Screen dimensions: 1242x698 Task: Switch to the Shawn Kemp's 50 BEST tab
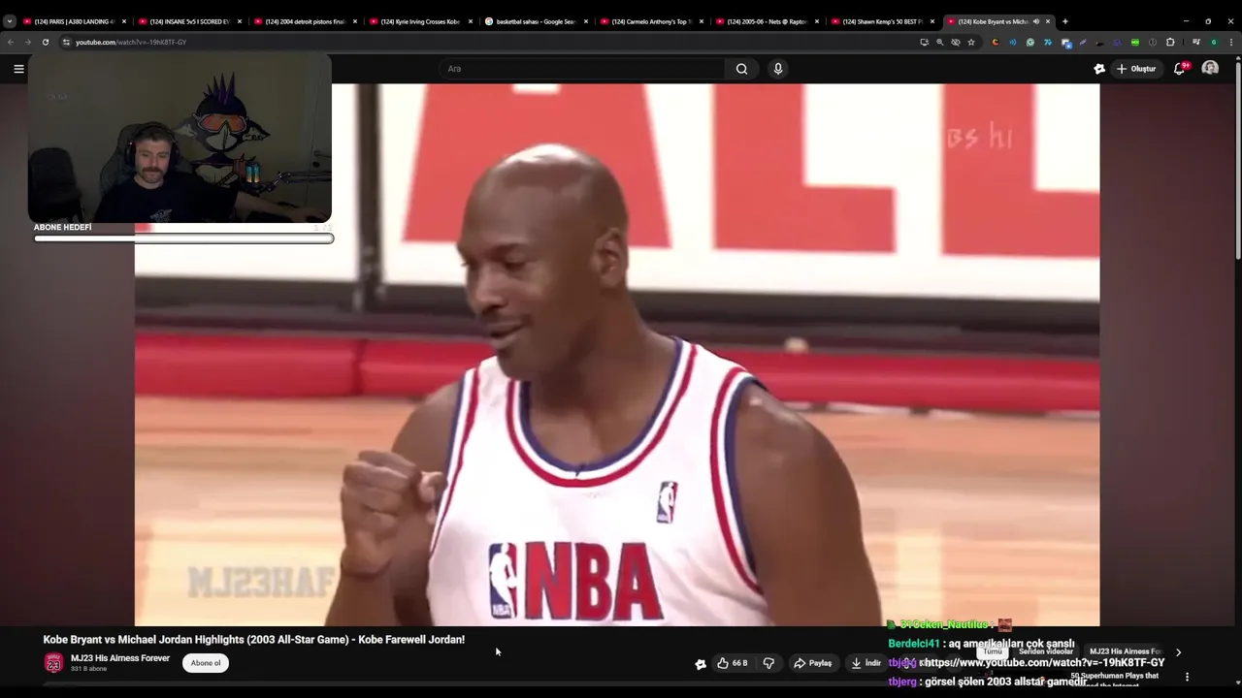click(881, 21)
